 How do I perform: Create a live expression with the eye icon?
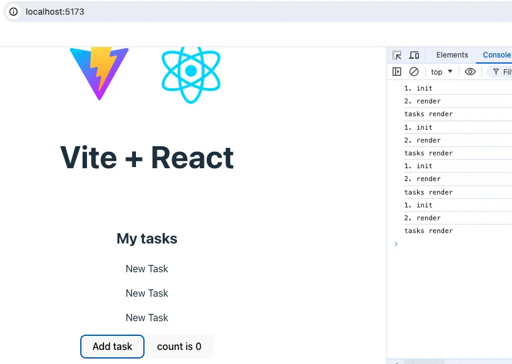(470, 72)
